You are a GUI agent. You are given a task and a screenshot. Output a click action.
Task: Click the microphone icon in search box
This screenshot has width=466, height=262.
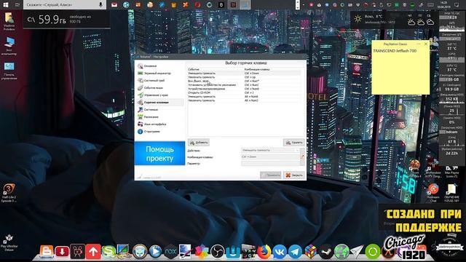100,5
